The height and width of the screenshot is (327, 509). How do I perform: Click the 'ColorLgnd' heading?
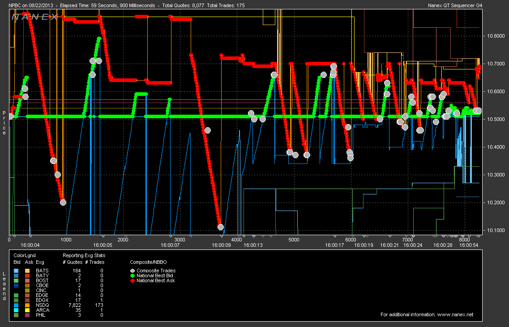(25, 256)
